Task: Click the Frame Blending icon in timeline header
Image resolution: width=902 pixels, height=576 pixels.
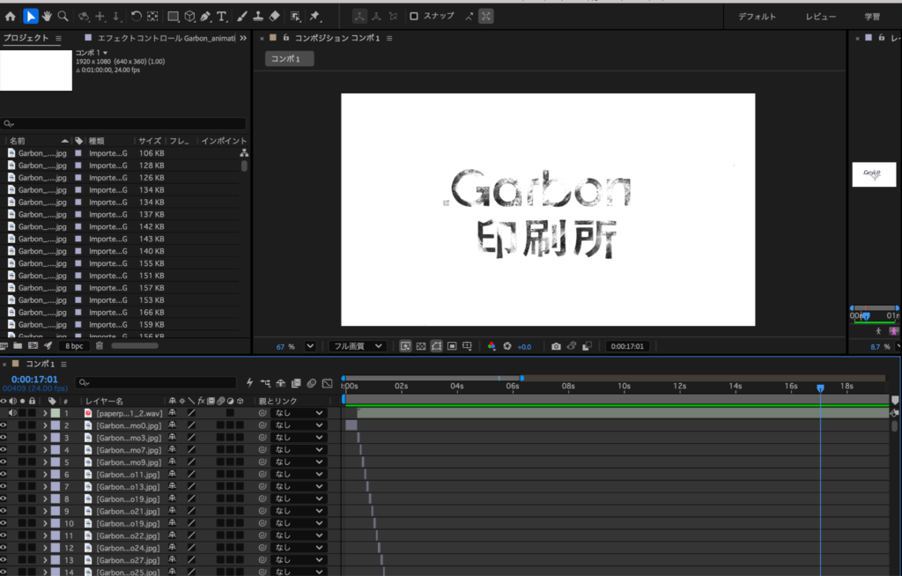Action: pos(296,382)
